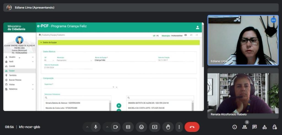282x135 pixels.
Task: Toggle closed captions on
Action: [128, 127]
